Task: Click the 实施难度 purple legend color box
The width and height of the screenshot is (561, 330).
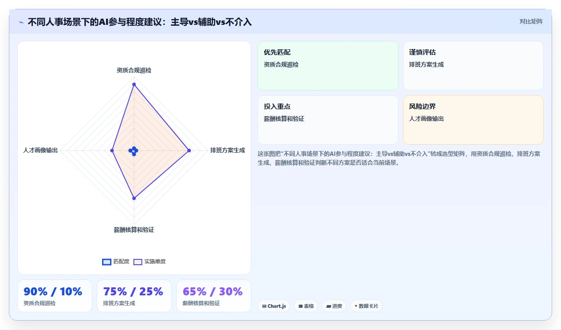Action: click(x=138, y=262)
